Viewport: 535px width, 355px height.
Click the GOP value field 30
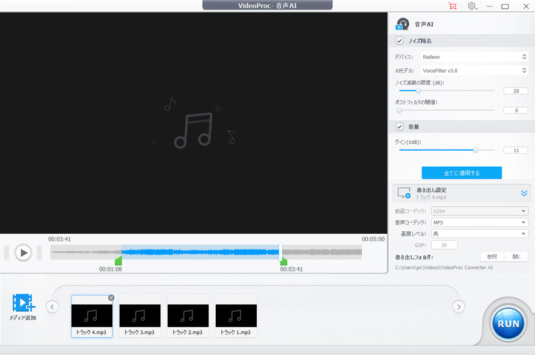pos(444,245)
